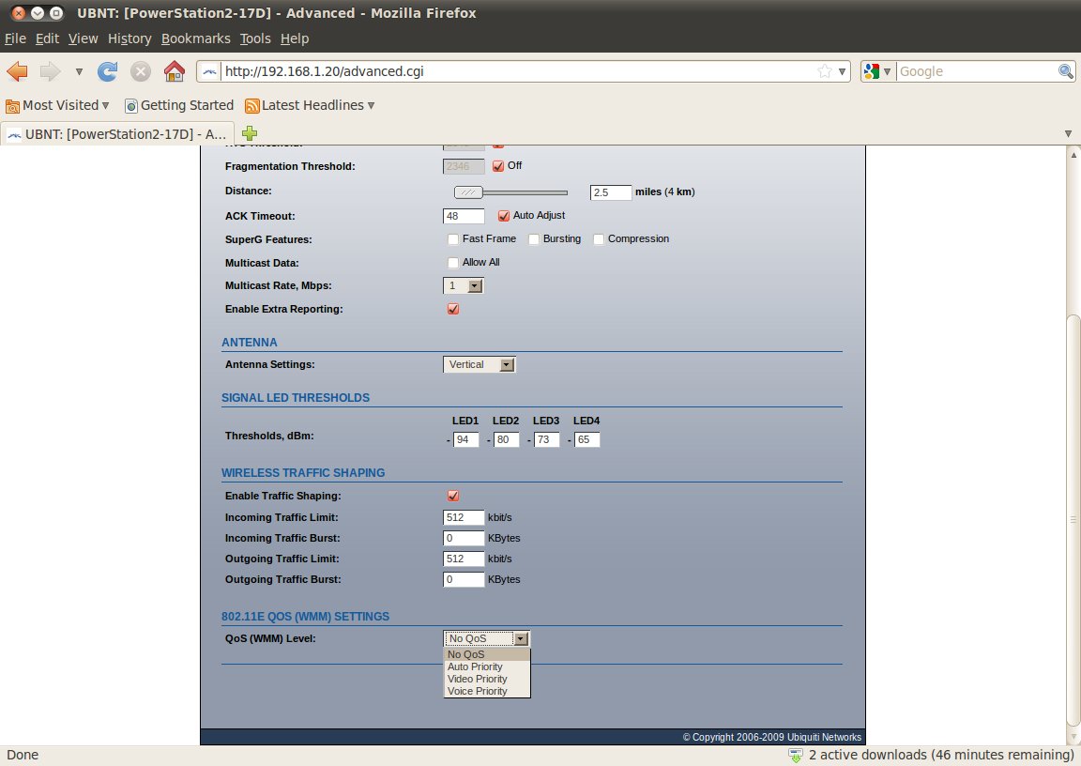Open Latest Headlines feed dropdown

(311, 105)
